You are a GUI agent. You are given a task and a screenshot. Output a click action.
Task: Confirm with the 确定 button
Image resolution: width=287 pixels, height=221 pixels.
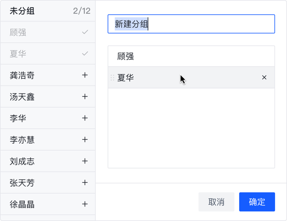(x=257, y=202)
